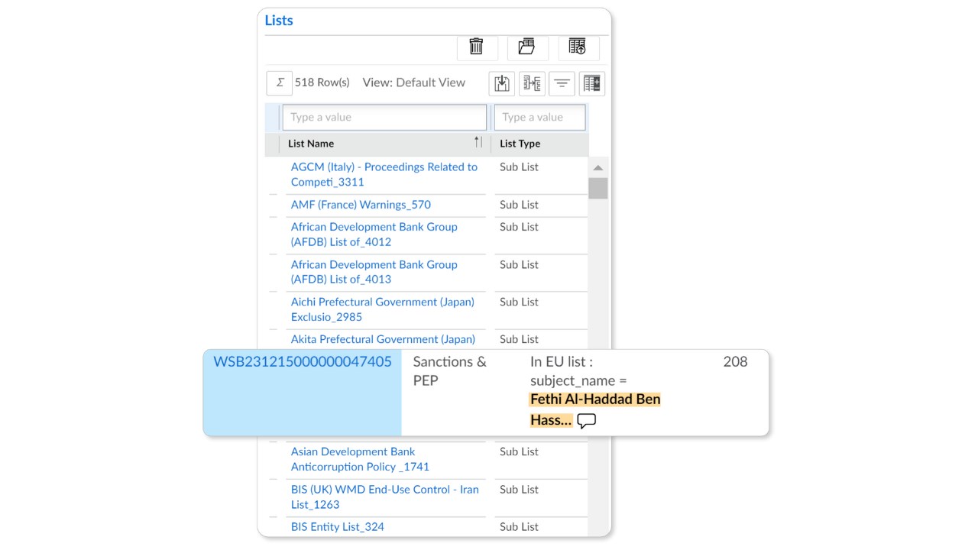
Task: Open AFDB List of_4013 link
Action: [x=374, y=272]
